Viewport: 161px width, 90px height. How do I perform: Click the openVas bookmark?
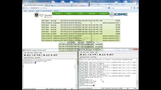[x=49, y=11]
